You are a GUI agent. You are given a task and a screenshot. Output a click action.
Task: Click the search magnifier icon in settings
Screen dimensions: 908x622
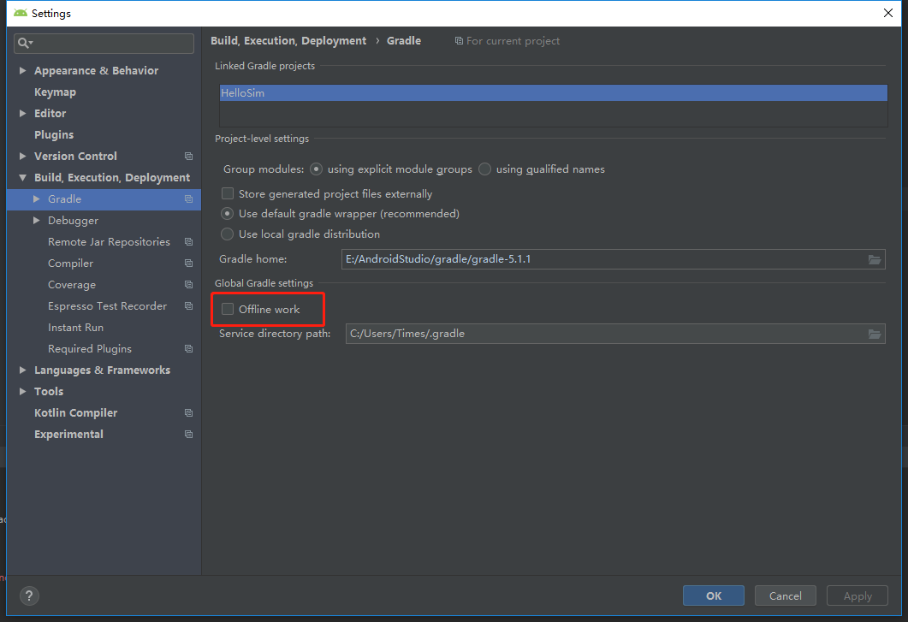click(x=24, y=43)
